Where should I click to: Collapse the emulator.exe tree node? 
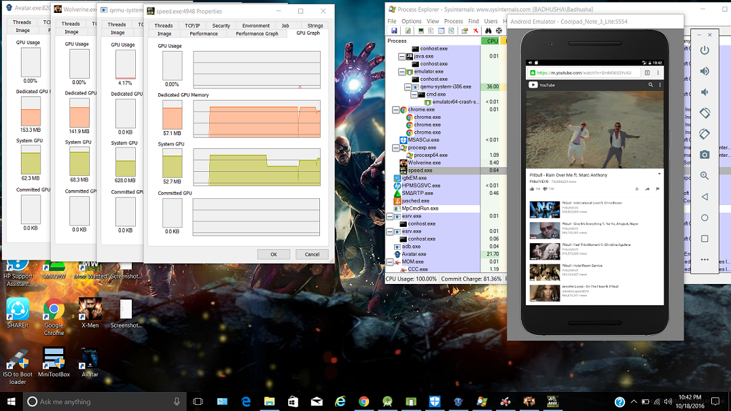pos(402,72)
